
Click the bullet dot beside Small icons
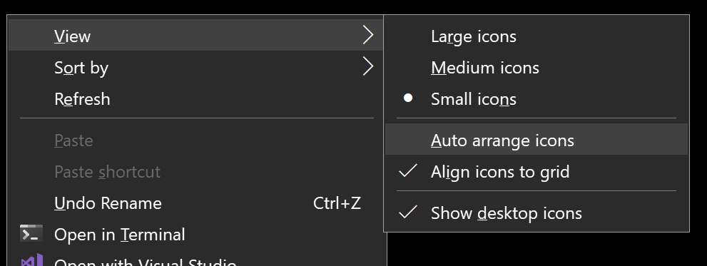pyautogui.click(x=408, y=98)
